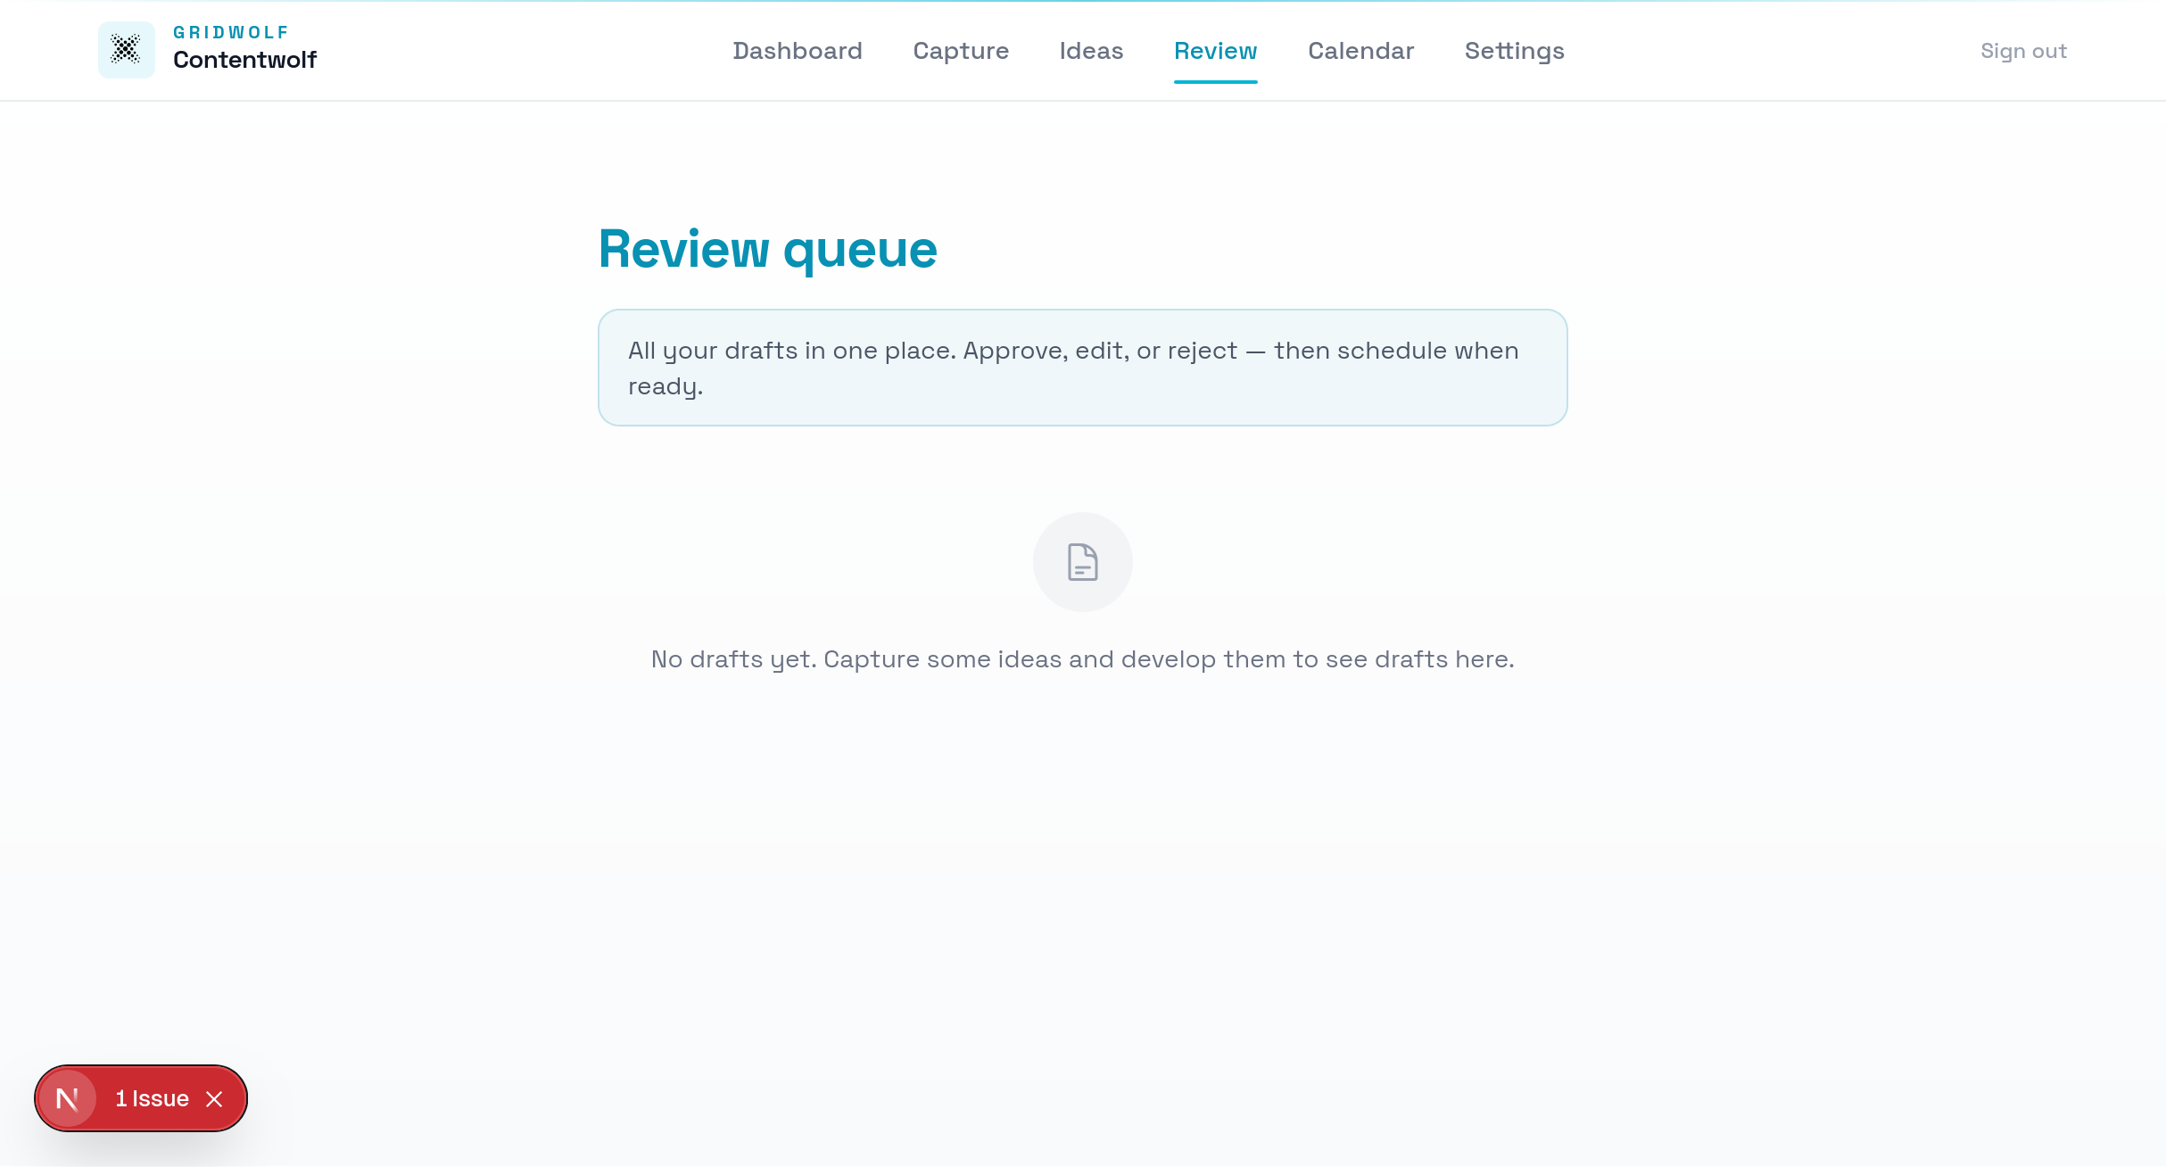Click the 'No drafts yet' empty message
This screenshot has width=2166, height=1167.
click(x=1083, y=659)
